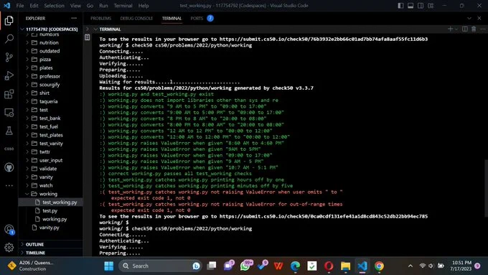Open Customize Layout options
This screenshot has height=275, width=488.
431,6
